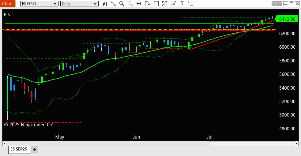Open the indicators line icon
The height and width of the screenshot is (156, 301).
coord(173,4)
